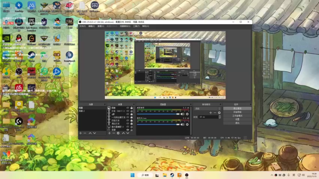Toggle visibility of the 周边文本 source
The width and height of the screenshot is (319, 179).
point(128,124)
